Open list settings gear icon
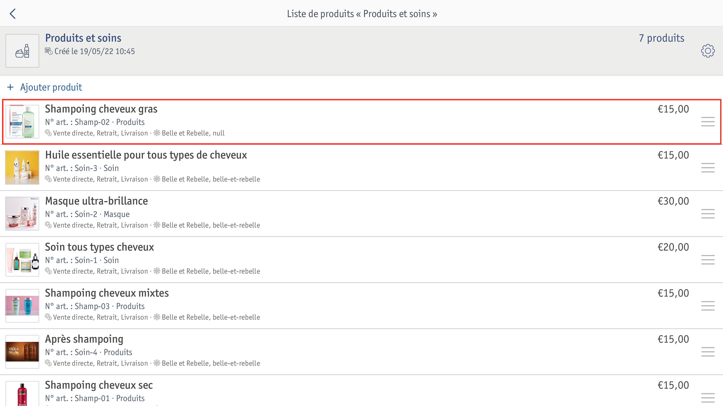This screenshot has height=406, width=723. click(x=707, y=51)
